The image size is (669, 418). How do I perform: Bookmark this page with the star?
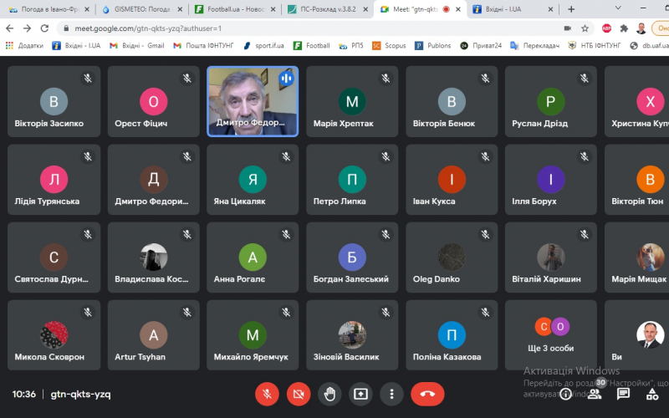(585, 28)
